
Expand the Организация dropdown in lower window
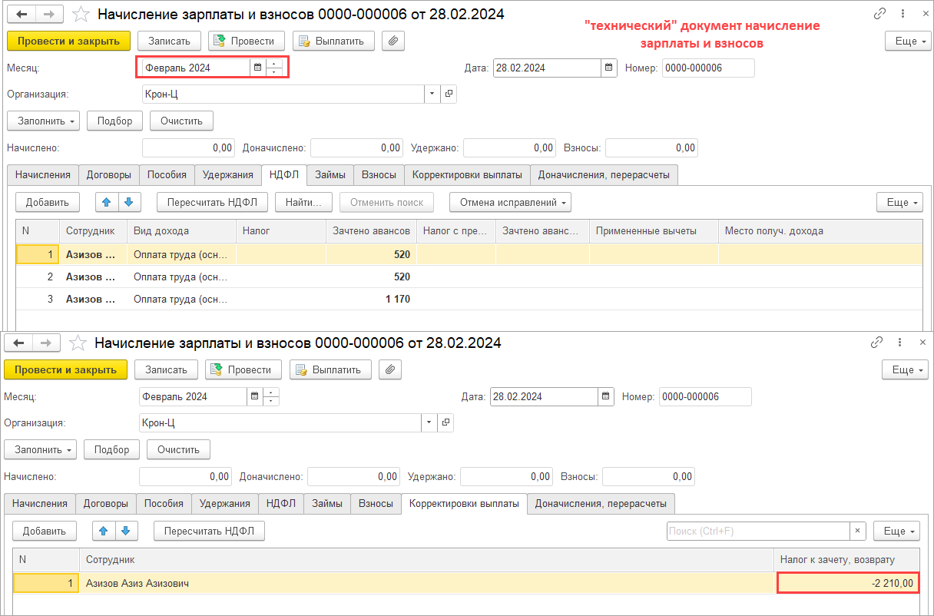coord(429,423)
